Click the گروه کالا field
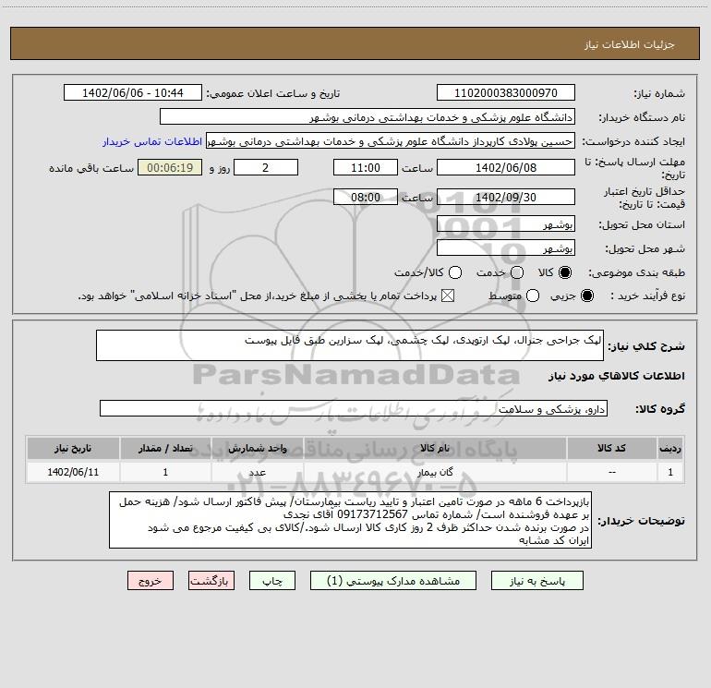This screenshot has width=711, height=688. (354, 408)
